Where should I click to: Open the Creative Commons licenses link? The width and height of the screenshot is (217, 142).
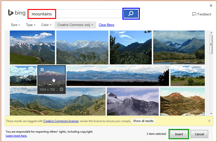click(x=61, y=121)
